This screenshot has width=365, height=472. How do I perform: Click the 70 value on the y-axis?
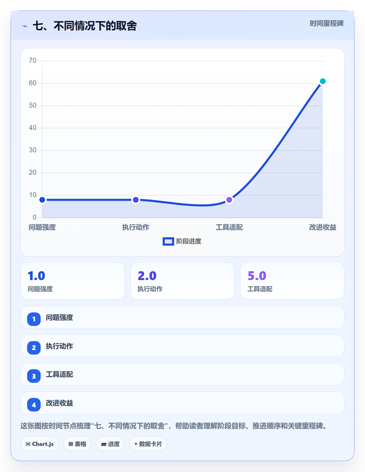[x=33, y=61]
